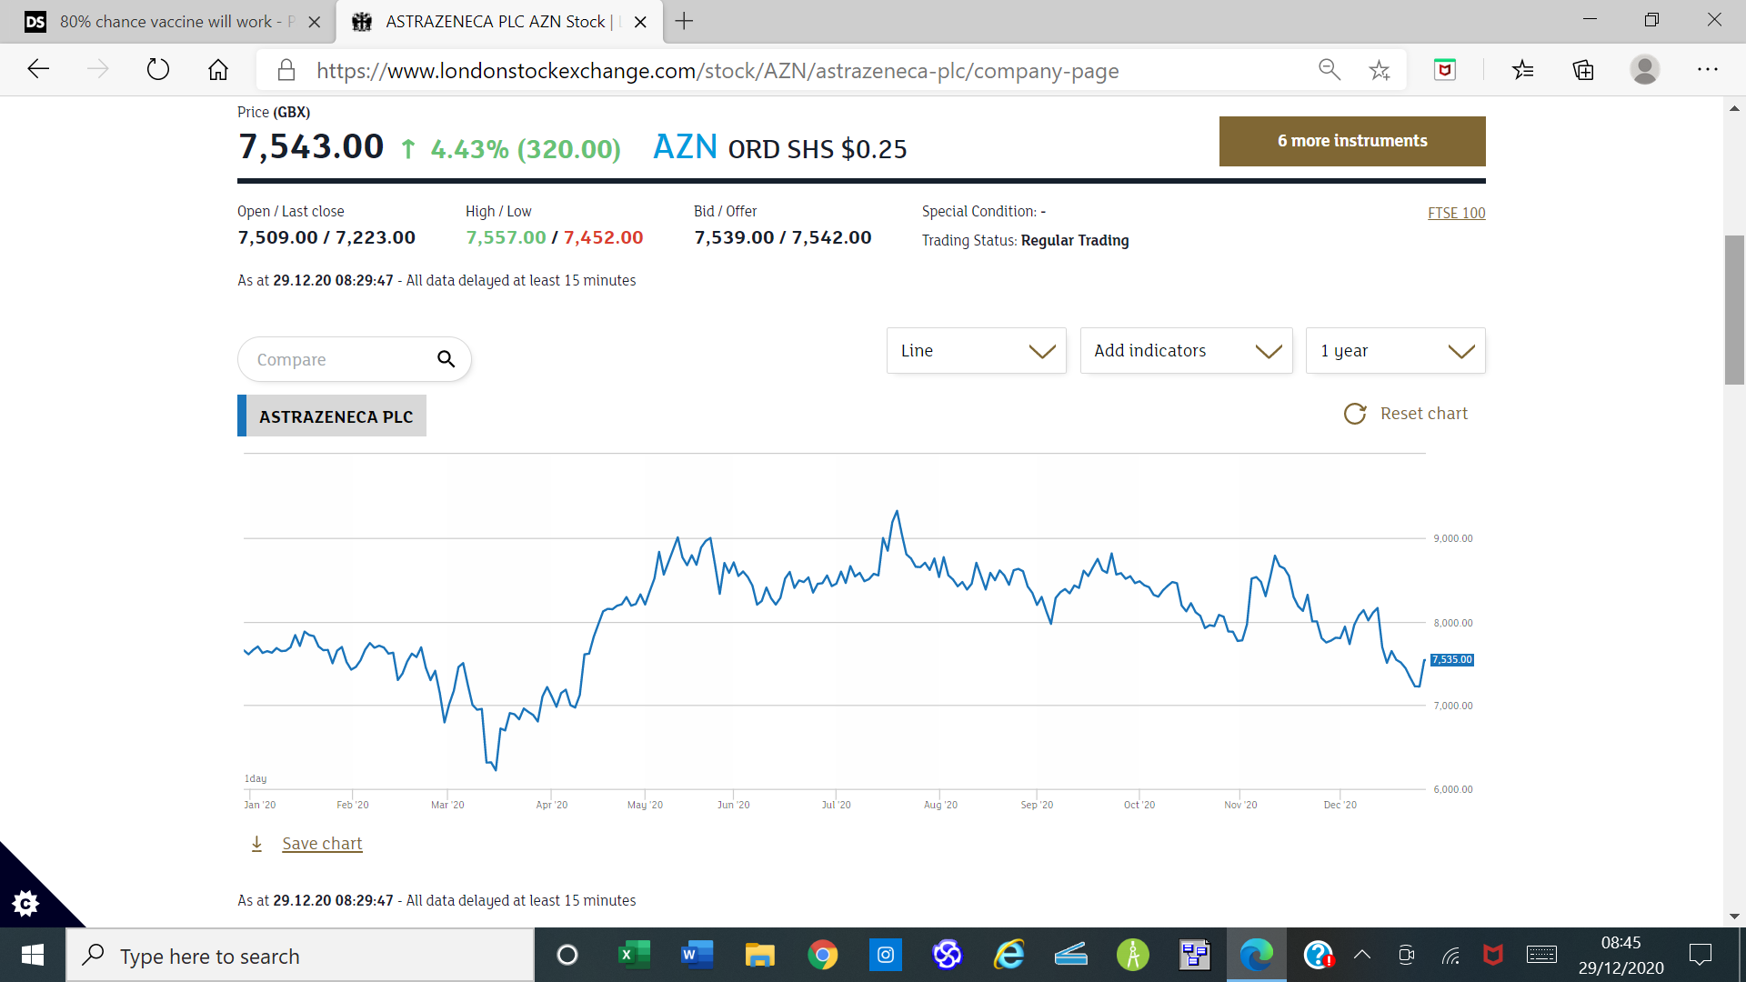The image size is (1746, 982).
Task: Click the zoom magnifier in address bar
Action: pos(1329,70)
